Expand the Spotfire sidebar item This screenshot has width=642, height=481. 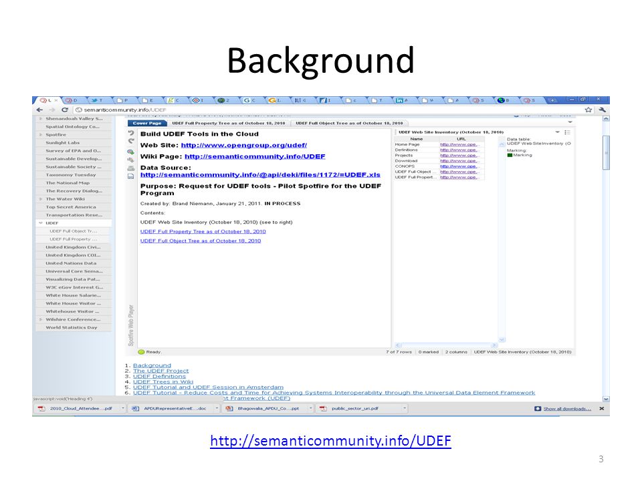tap(41, 134)
